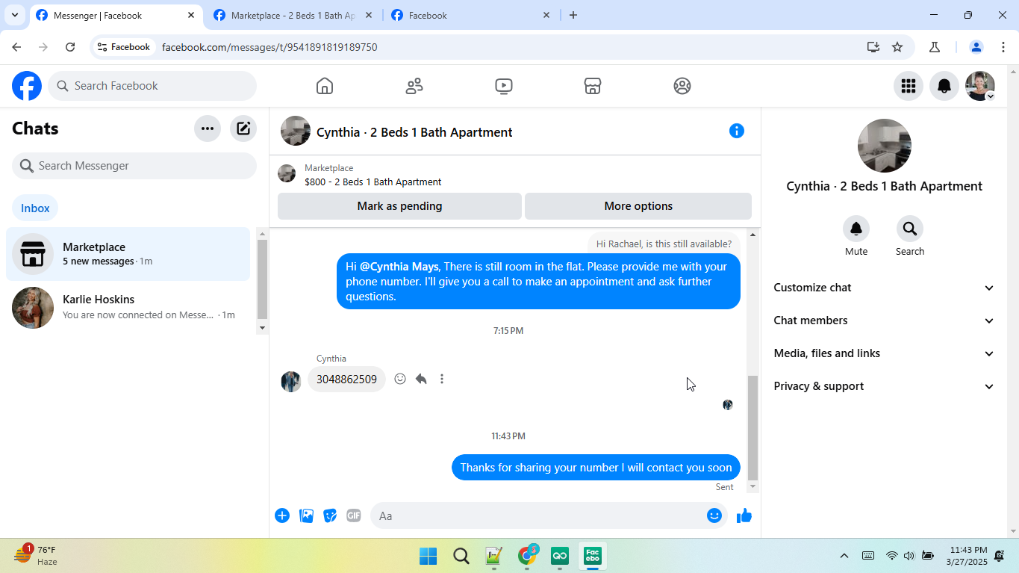The height and width of the screenshot is (573, 1019).
Task: Open taskbar clock showing 11:43 PM
Action: (x=967, y=556)
